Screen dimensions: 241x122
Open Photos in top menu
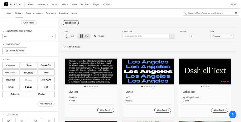(x=31, y=4)
